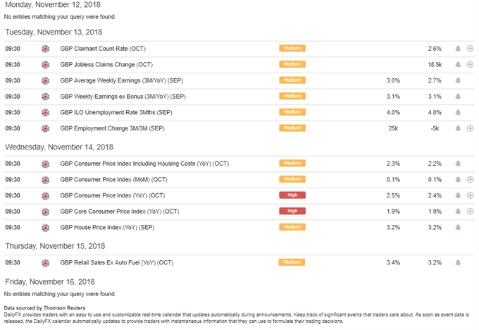Click the bell icon for GBP Claimant Count Rate
Viewport: 479px width, 330px height.
[457, 49]
